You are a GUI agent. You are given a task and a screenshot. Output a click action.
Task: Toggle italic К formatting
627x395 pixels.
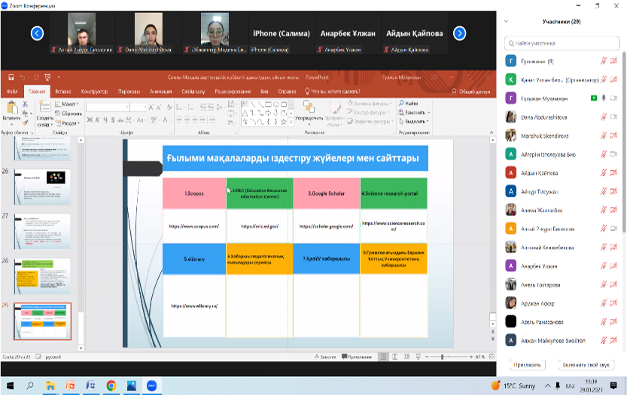pyautogui.click(x=97, y=119)
